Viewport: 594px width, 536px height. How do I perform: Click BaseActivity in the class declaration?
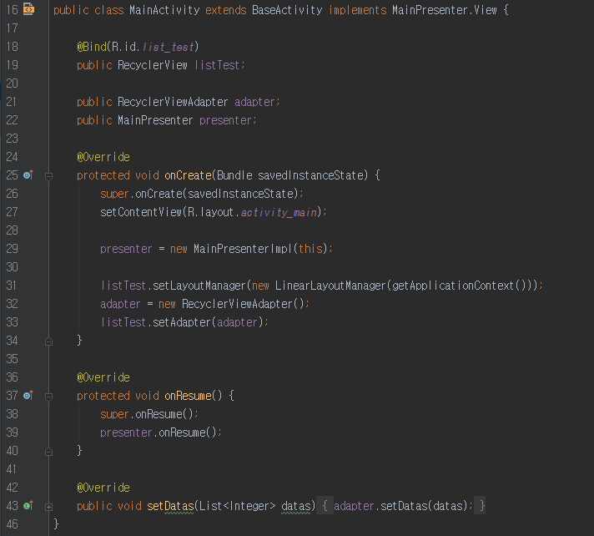point(287,10)
